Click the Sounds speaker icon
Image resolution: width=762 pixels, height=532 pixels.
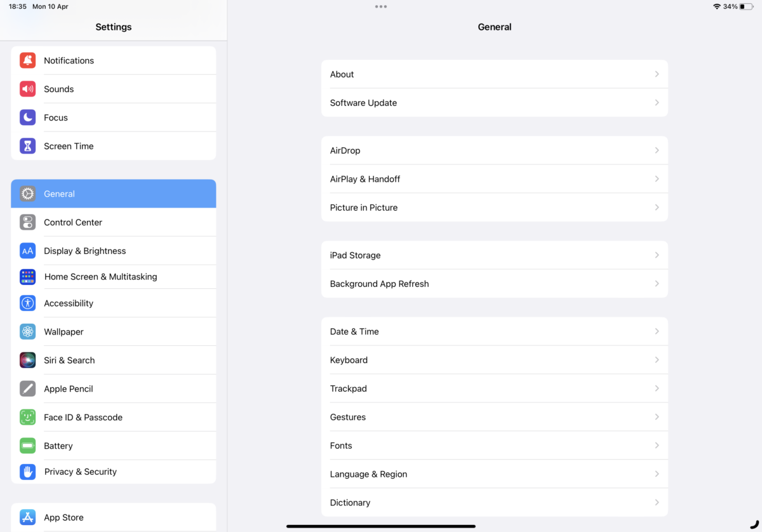pyautogui.click(x=27, y=89)
